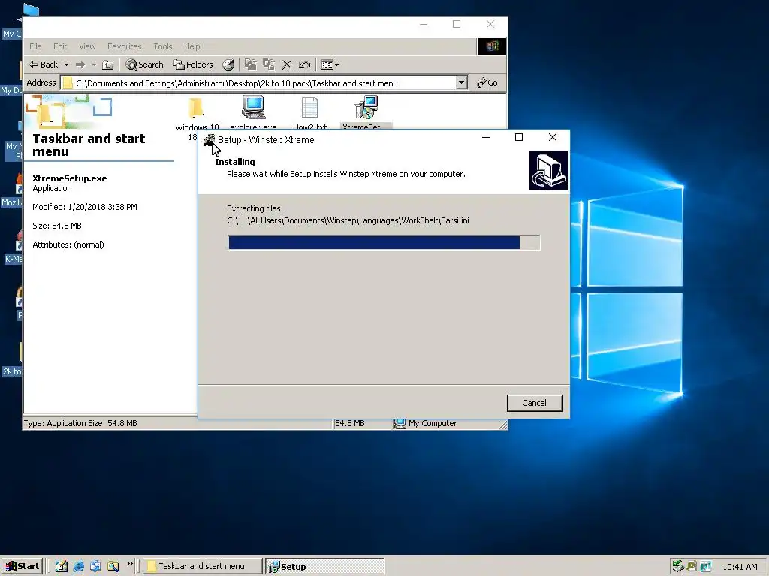This screenshot has width=769, height=576.
Task: Toggle the Folders pane in Explorer
Action: [193, 64]
